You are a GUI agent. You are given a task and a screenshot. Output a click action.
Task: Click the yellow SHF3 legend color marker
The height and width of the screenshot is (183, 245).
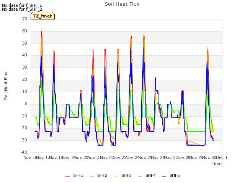click(x=116, y=176)
